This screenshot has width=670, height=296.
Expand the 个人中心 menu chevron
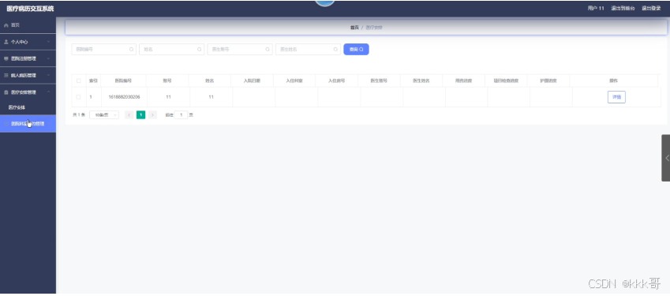pyautogui.click(x=48, y=42)
